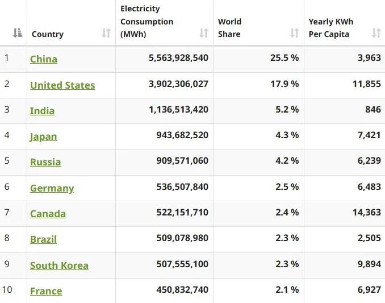Click South Korea's per capita value 9,894
This screenshot has width=385, height=303.
point(369,264)
